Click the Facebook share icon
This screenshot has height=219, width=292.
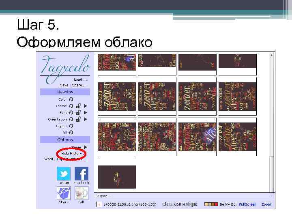point(82,174)
